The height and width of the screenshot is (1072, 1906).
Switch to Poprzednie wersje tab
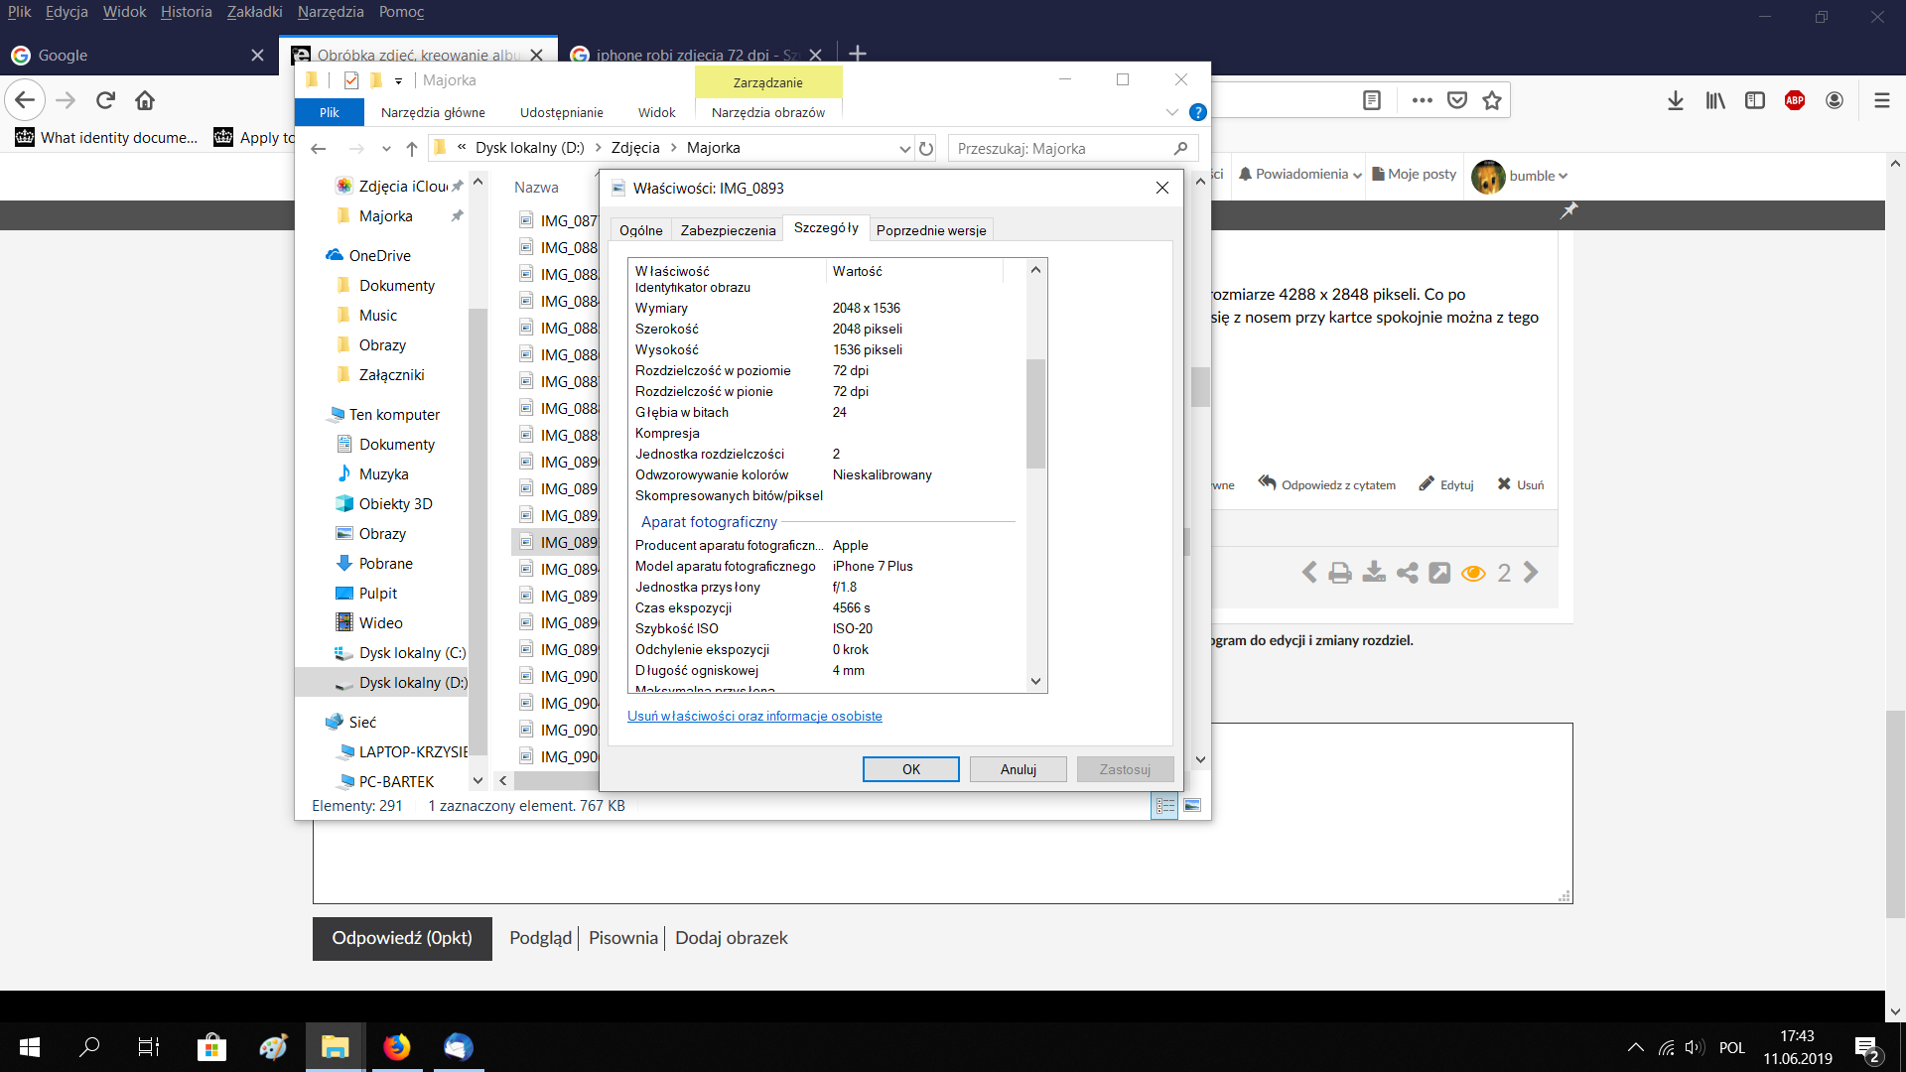pyautogui.click(x=931, y=230)
